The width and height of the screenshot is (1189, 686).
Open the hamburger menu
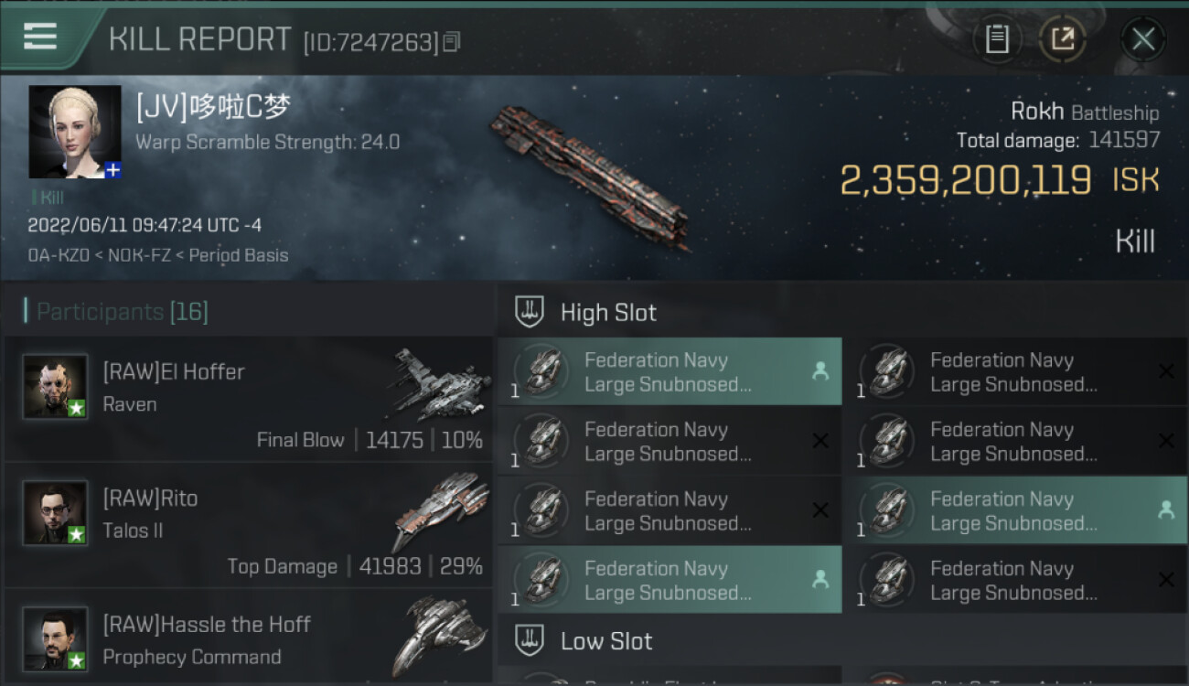40,37
